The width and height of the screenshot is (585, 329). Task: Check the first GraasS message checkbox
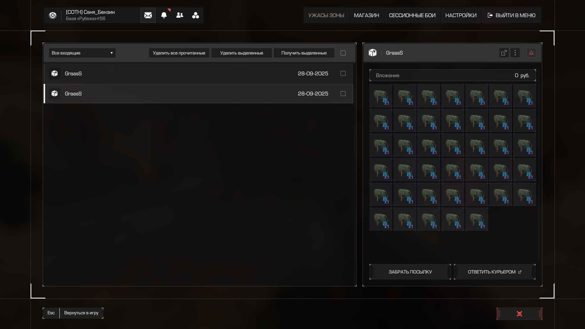tap(343, 73)
